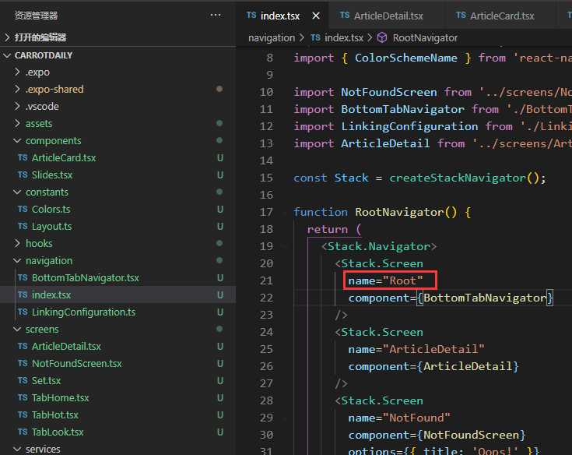Viewport: 572px width, 455px height.
Task: Switch to the ArticleDetail.tsx tab
Action: tap(388, 16)
